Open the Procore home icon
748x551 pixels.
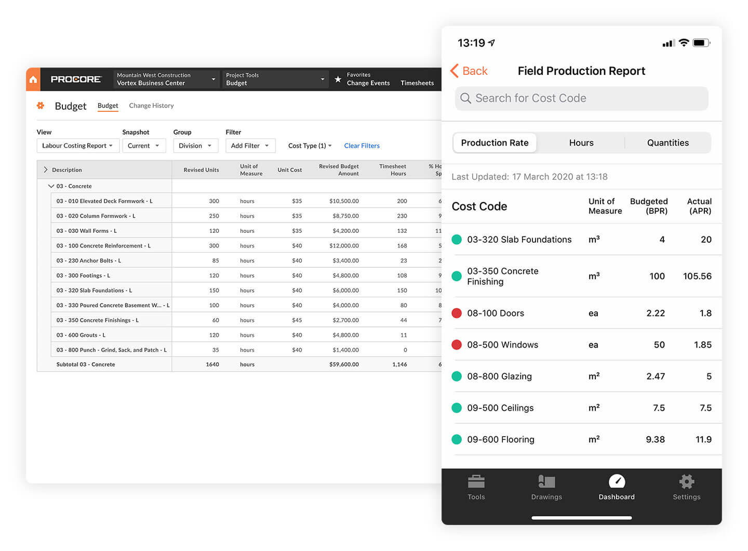tap(33, 80)
